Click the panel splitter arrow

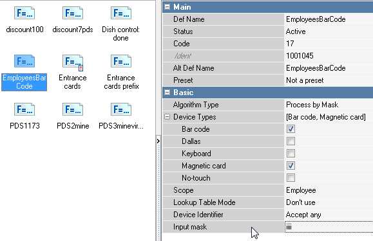click(x=158, y=141)
